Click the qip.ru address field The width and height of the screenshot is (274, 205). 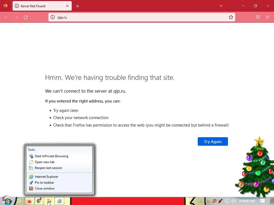click(x=142, y=17)
